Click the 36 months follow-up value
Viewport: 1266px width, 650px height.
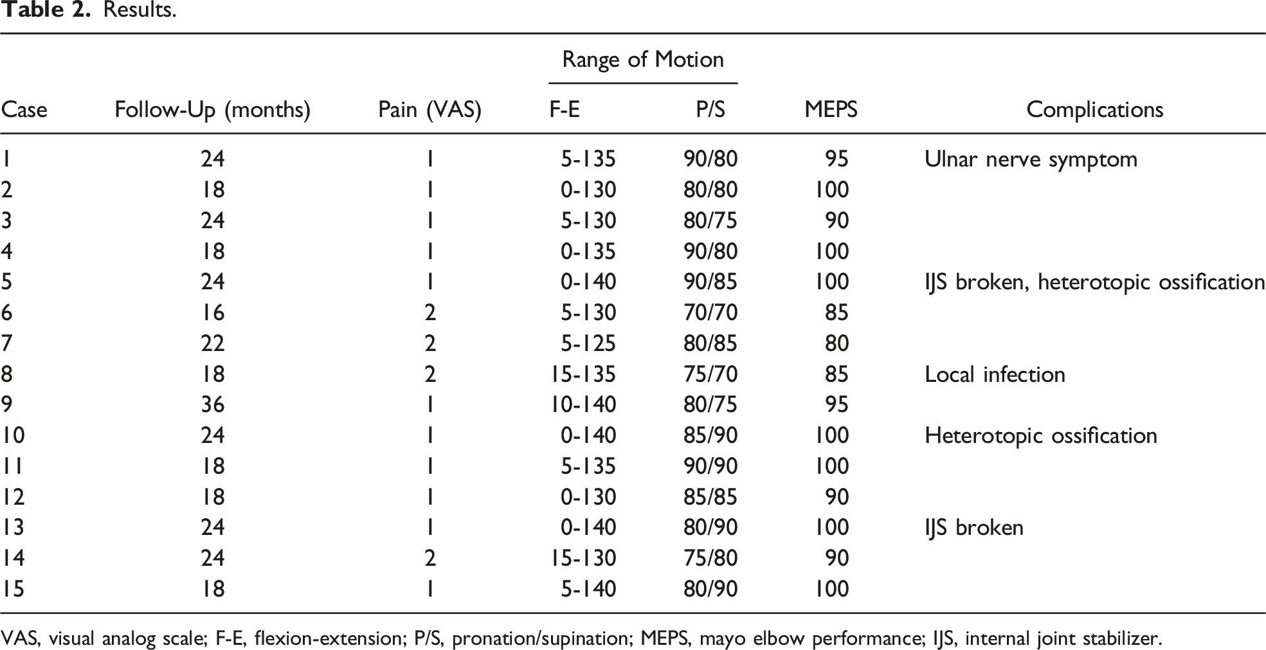[x=212, y=404]
